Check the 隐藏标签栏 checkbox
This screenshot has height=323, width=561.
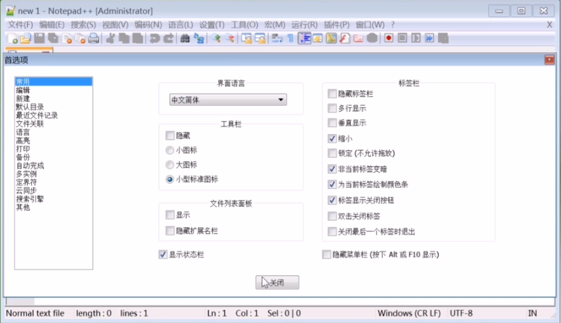pos(332,94)
